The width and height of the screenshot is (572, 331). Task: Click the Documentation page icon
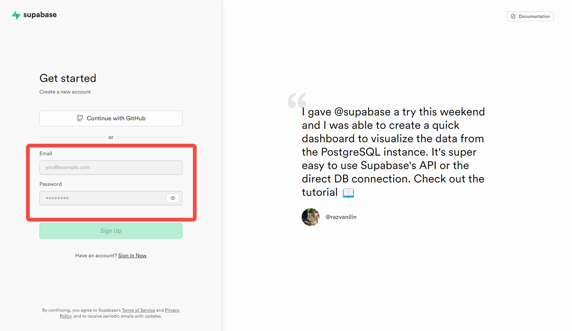[513, 16]
